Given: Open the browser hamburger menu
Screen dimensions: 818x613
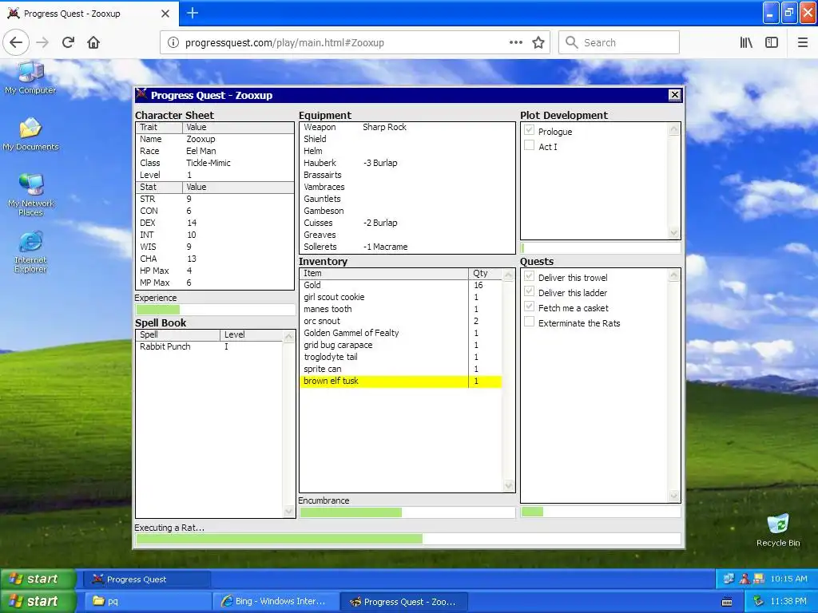Looking at the screenshot, I should (803, 43).
